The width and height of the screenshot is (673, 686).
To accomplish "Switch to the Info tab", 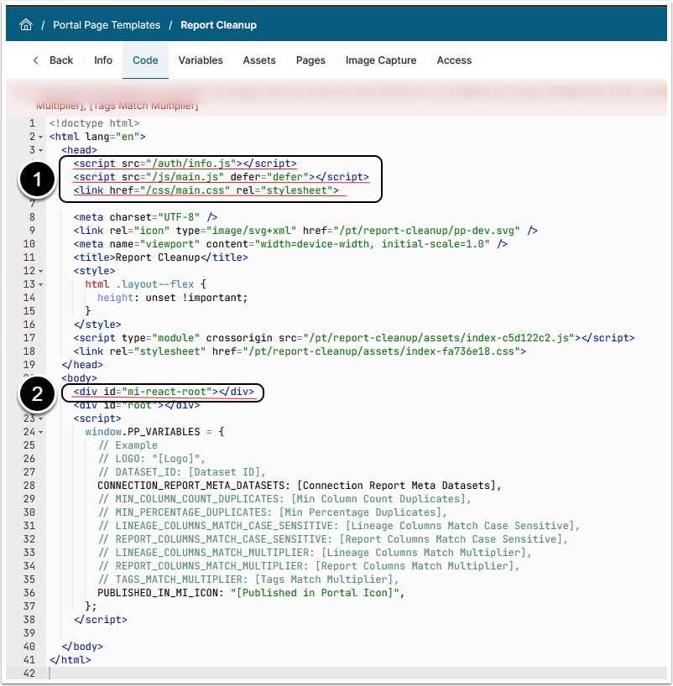I will point(103,60).
